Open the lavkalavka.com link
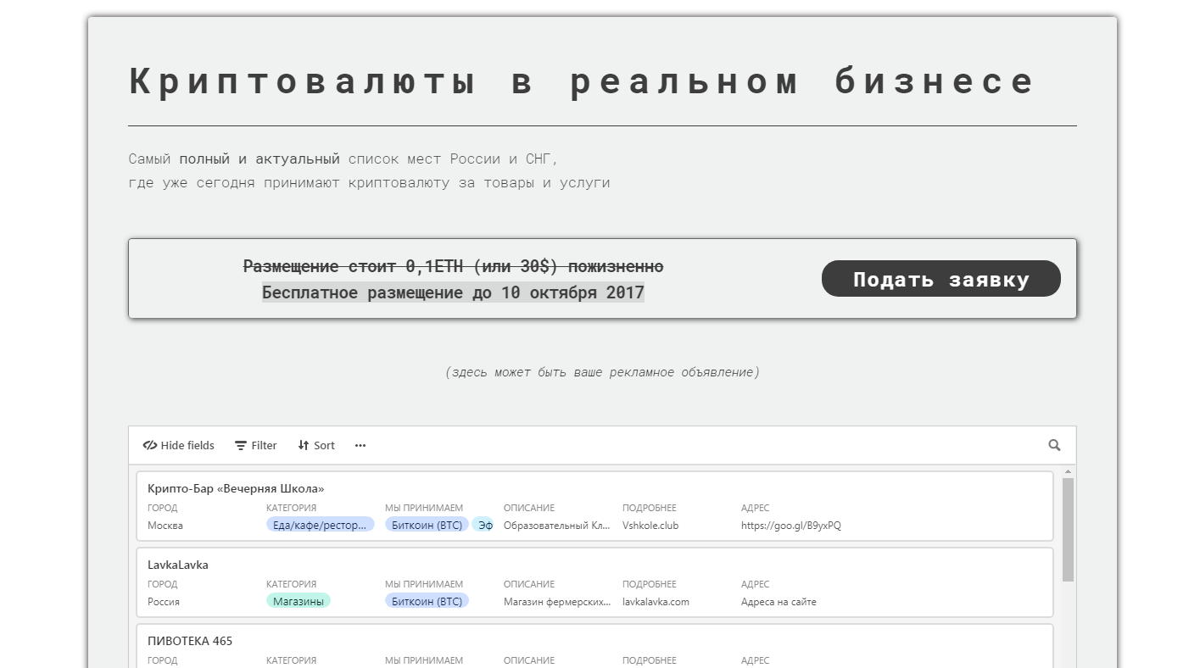1200x668 pixels. (656, 601)
